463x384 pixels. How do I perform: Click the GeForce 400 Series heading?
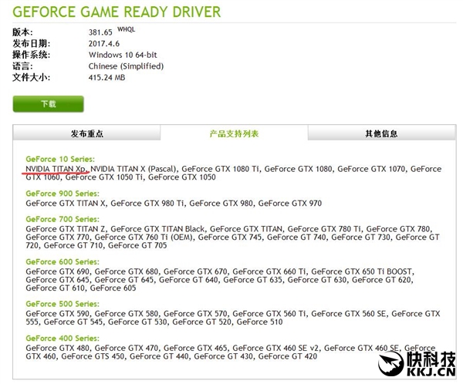(x=63, y=339)
